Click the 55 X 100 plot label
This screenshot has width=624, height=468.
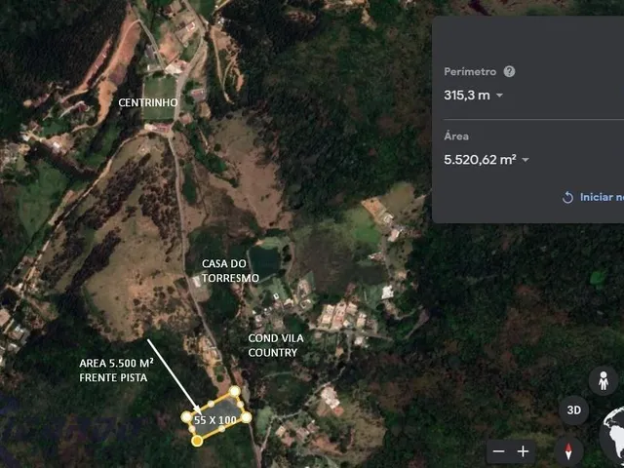215,420
